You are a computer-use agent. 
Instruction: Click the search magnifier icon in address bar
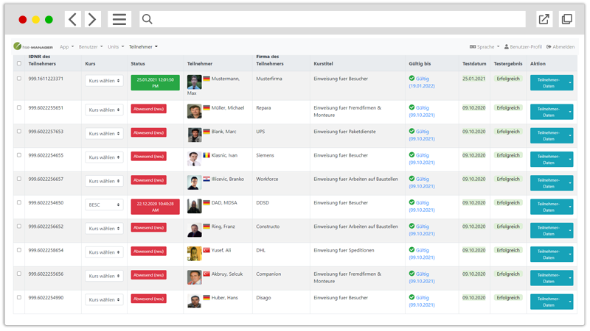pyautogui.click(x=147, y=19)
